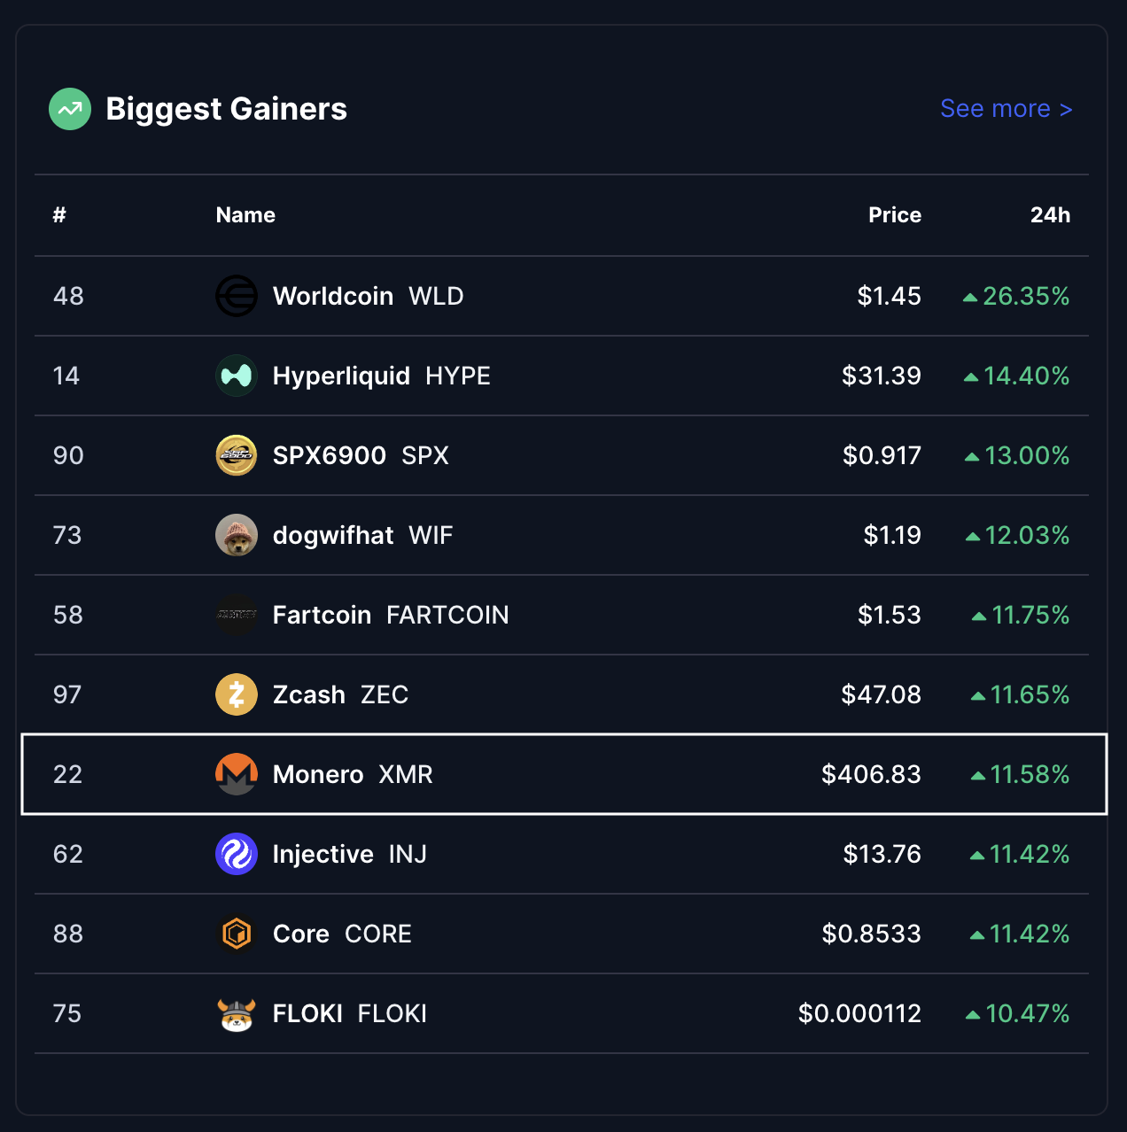
Task: Click the dogwifhat dog avatar icon
Action: coord(237,535)
